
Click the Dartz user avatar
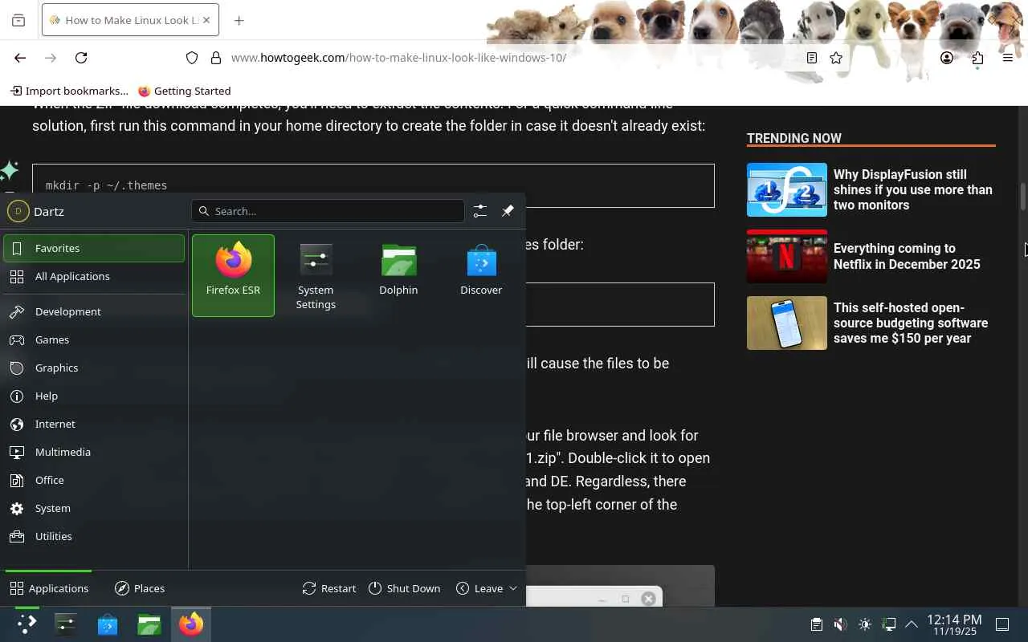pos(18,211)
